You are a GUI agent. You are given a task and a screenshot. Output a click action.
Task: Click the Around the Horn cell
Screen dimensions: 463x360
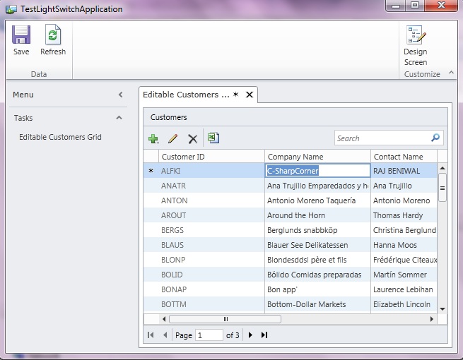coord(317,215)
